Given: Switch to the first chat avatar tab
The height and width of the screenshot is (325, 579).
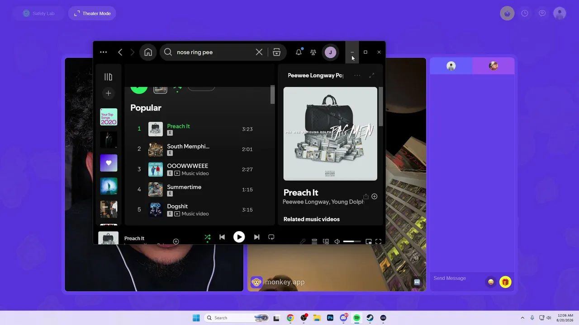Looking at the screenshot, I should click(451, 66).
